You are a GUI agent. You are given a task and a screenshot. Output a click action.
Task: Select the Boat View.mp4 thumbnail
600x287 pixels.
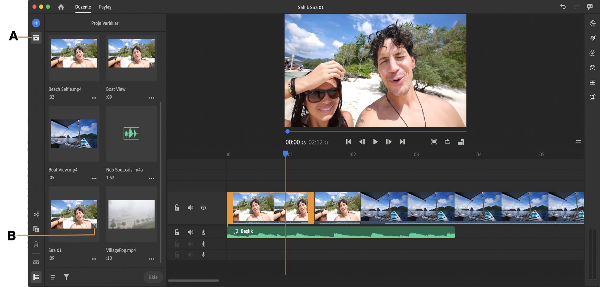74,134
